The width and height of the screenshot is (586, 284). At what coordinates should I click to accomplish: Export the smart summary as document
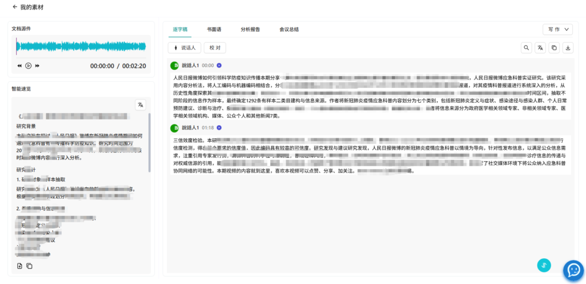pyautogui.click(x=20, y=266)
